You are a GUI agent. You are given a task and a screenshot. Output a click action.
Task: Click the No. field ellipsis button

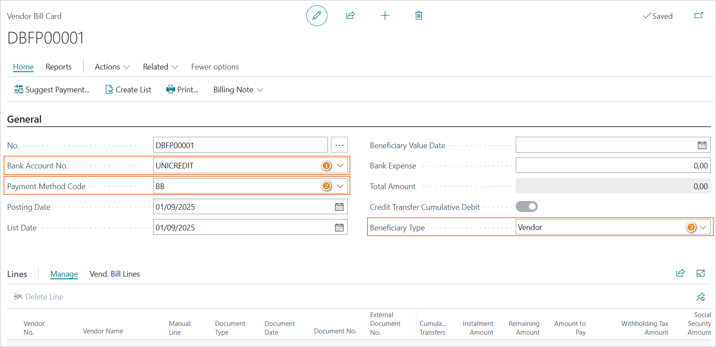coord(339,145)
